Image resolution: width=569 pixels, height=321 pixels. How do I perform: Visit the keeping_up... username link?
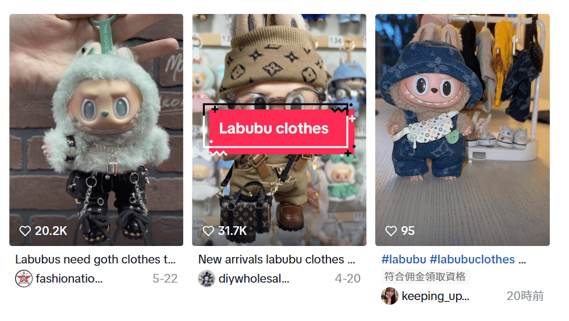pos(435,297)
